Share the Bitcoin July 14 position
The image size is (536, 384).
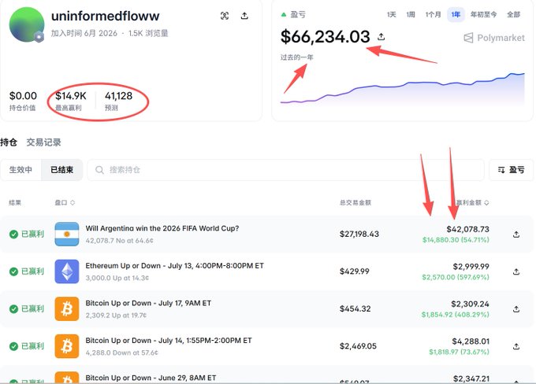pos(516,346)
